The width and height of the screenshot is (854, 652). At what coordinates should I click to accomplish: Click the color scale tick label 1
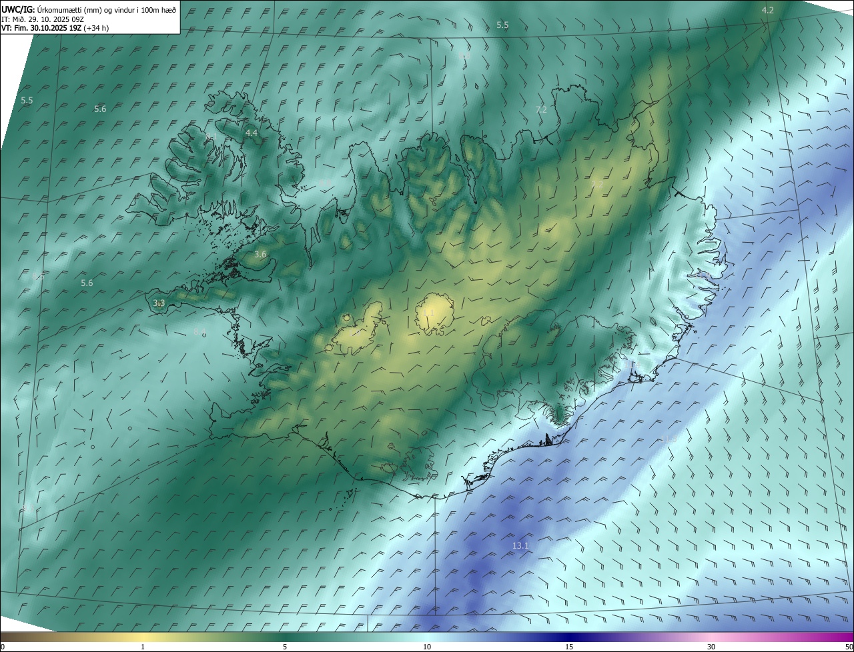point(143,647)
